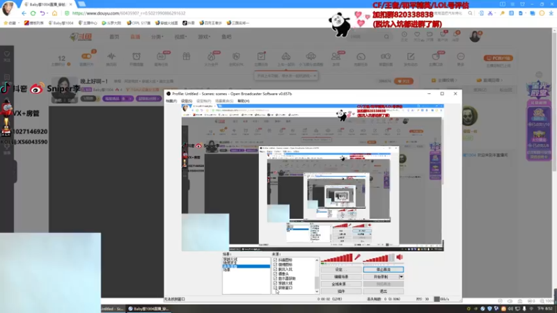
Task: Click the Baby擎1004 browser task in taskbar
Action: [x=149, y=309]
